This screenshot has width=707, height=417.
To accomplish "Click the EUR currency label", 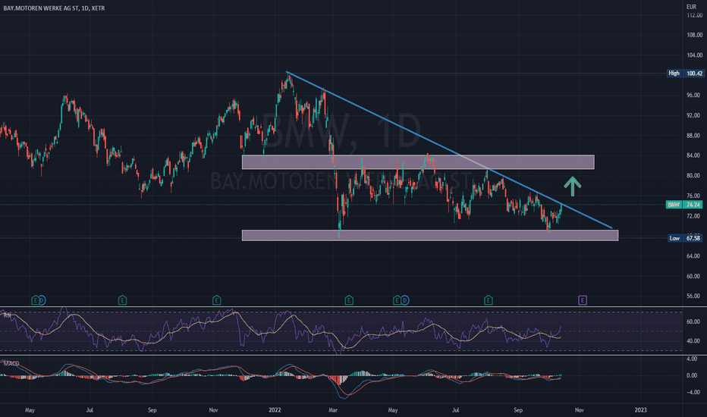I will 691,7.
